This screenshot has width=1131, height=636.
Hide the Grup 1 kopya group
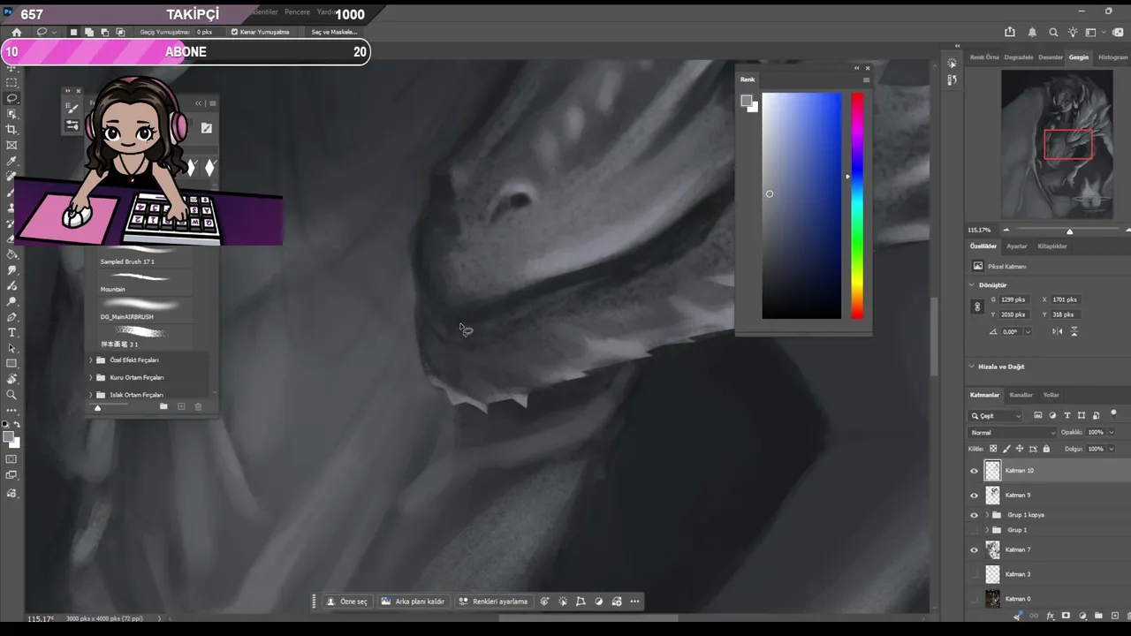(x=975, y=515)
